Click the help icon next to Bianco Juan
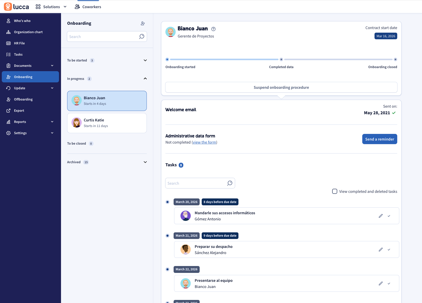422x303 pixels. 213,29
